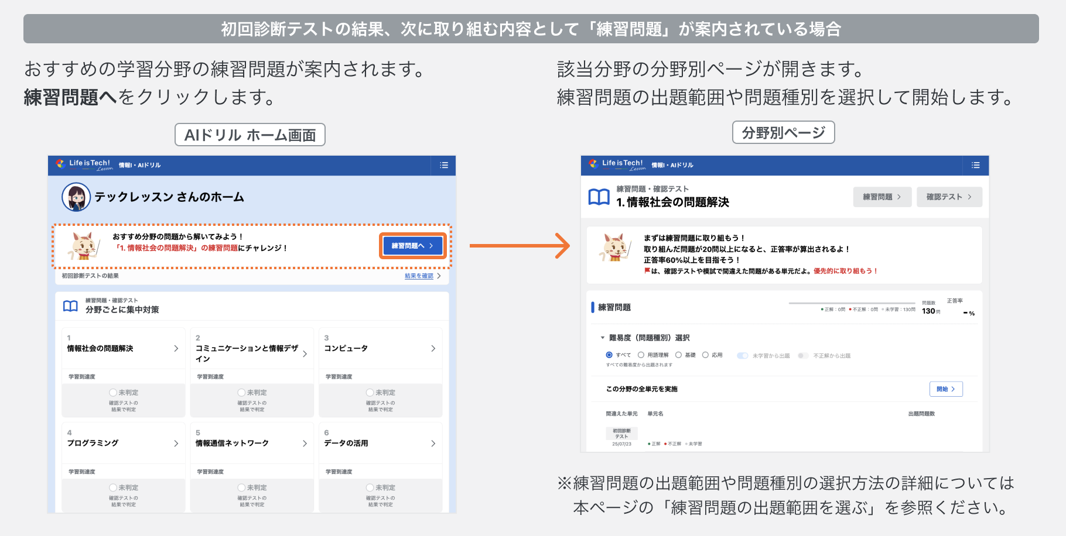Open the 結果を確認 link
The image size is (1066, 536).
click(x=419, y=276)
